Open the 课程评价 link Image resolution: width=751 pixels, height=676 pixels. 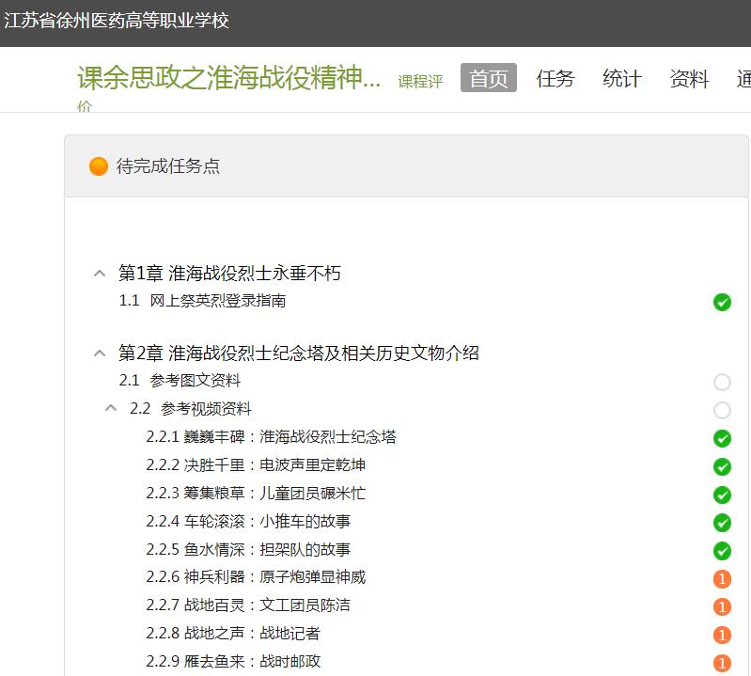tap(419, 82)
